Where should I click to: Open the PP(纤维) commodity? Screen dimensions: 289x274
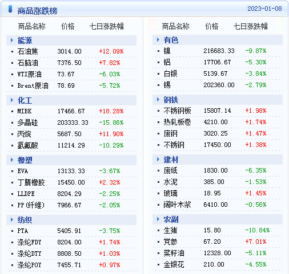(31, 205)
